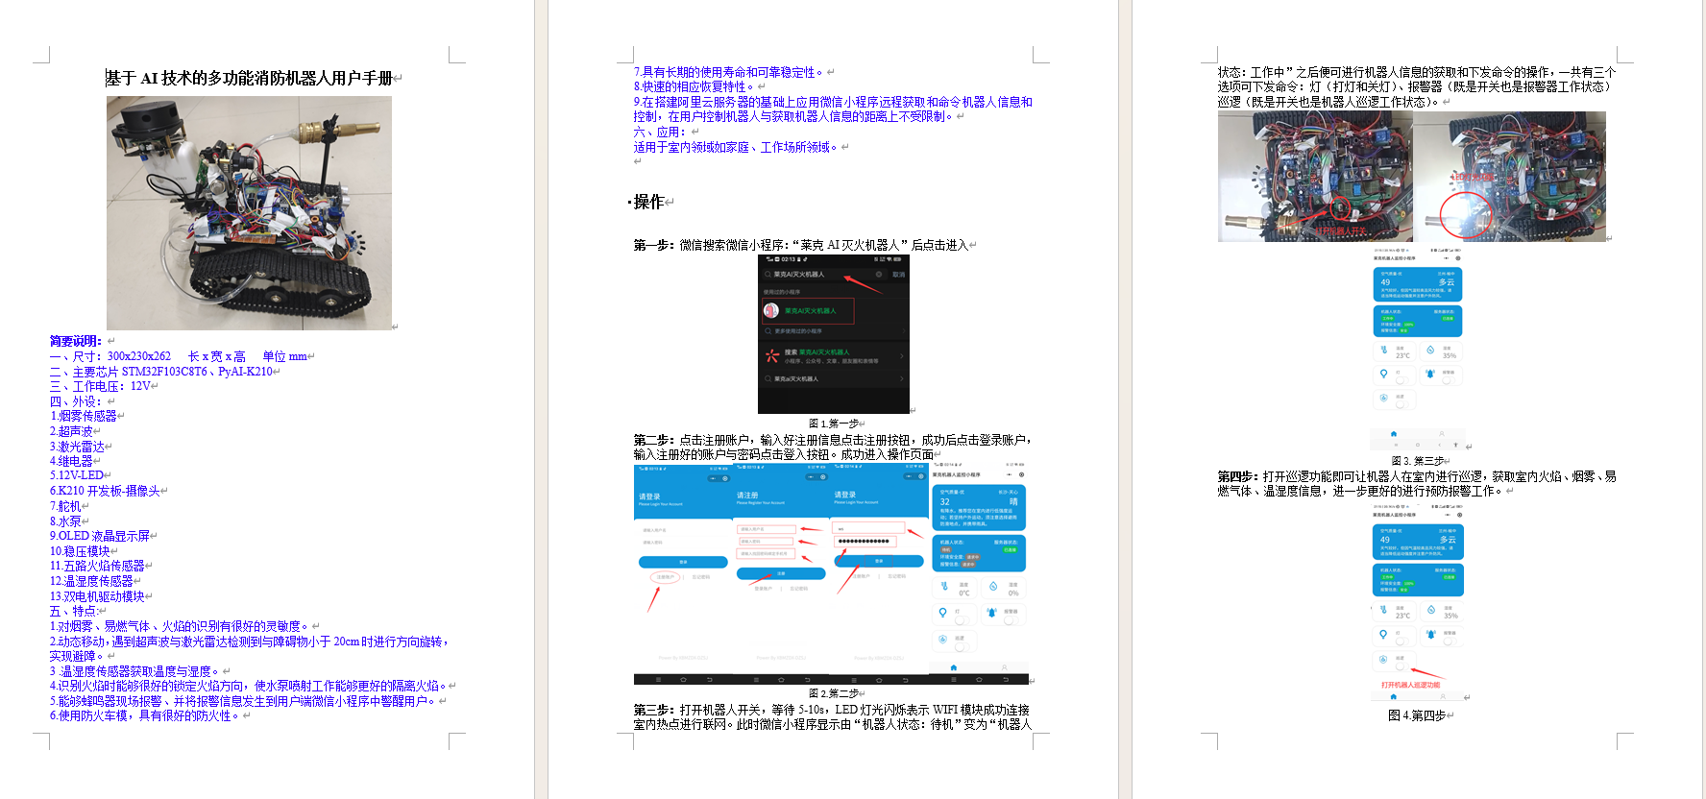Click list item 2.超声波
Image resolution: width=1706 pixels, height=799 pixels.
coord(72,431)
